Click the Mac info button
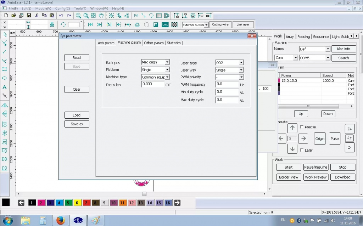363x226 pixels. point(344,49)
